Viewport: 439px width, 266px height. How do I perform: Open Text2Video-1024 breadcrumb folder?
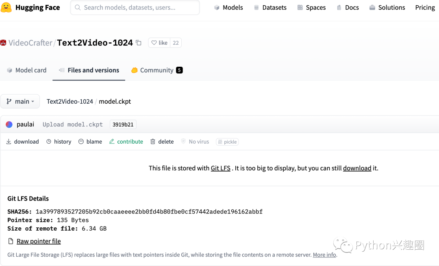pos(70,101)
